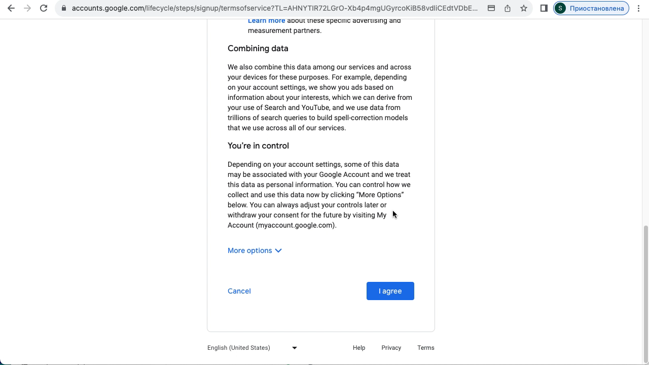Open the Terms footer link
649x365 pixels.
click(x=426, y=348)
